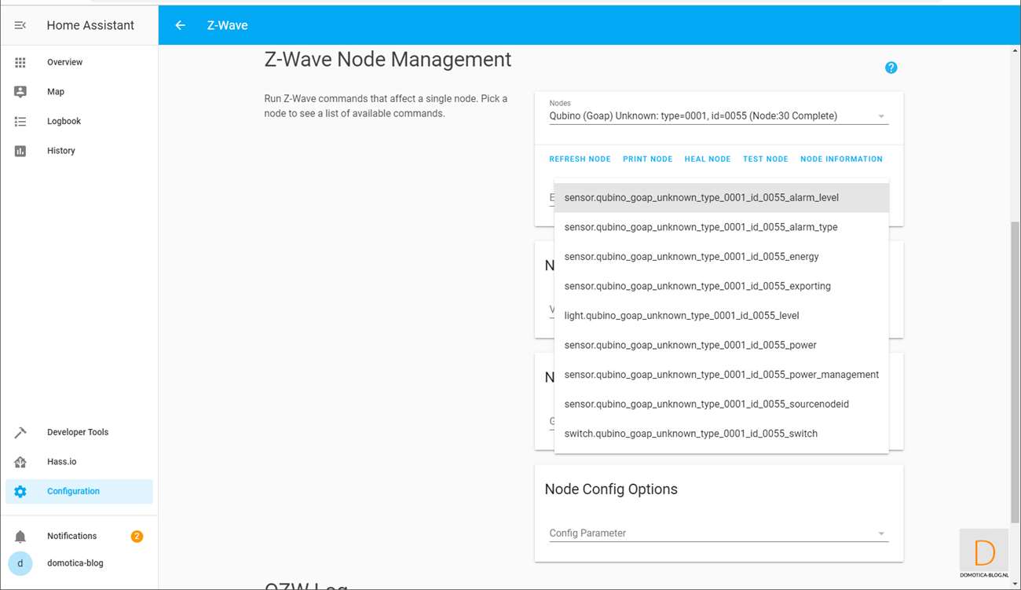The width and height of the screenshot is (1021, 590).
Task: Click the vertical page scrollbar
Action: tap(1013, 369)
